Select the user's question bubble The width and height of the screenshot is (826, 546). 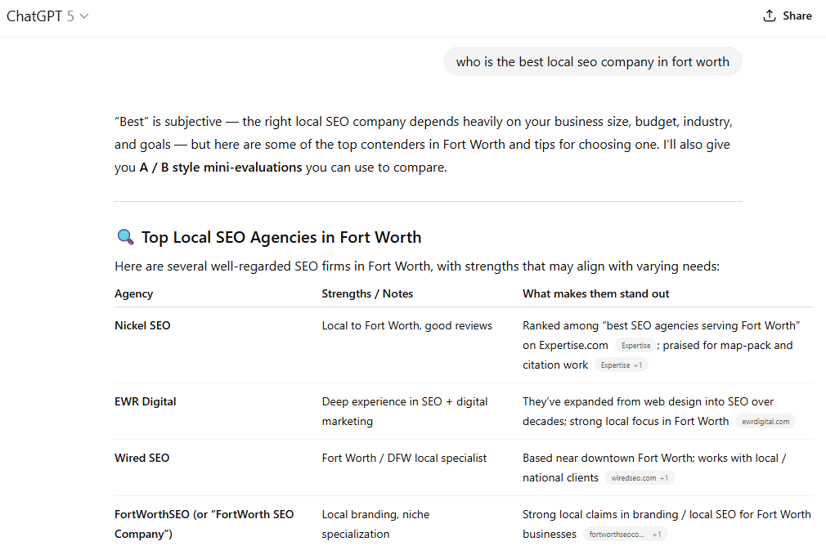[x=592, y=61]
